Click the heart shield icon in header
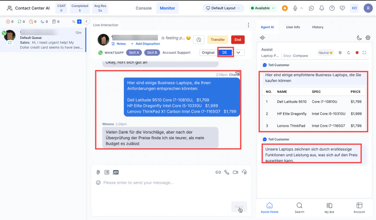 point(342,8)
